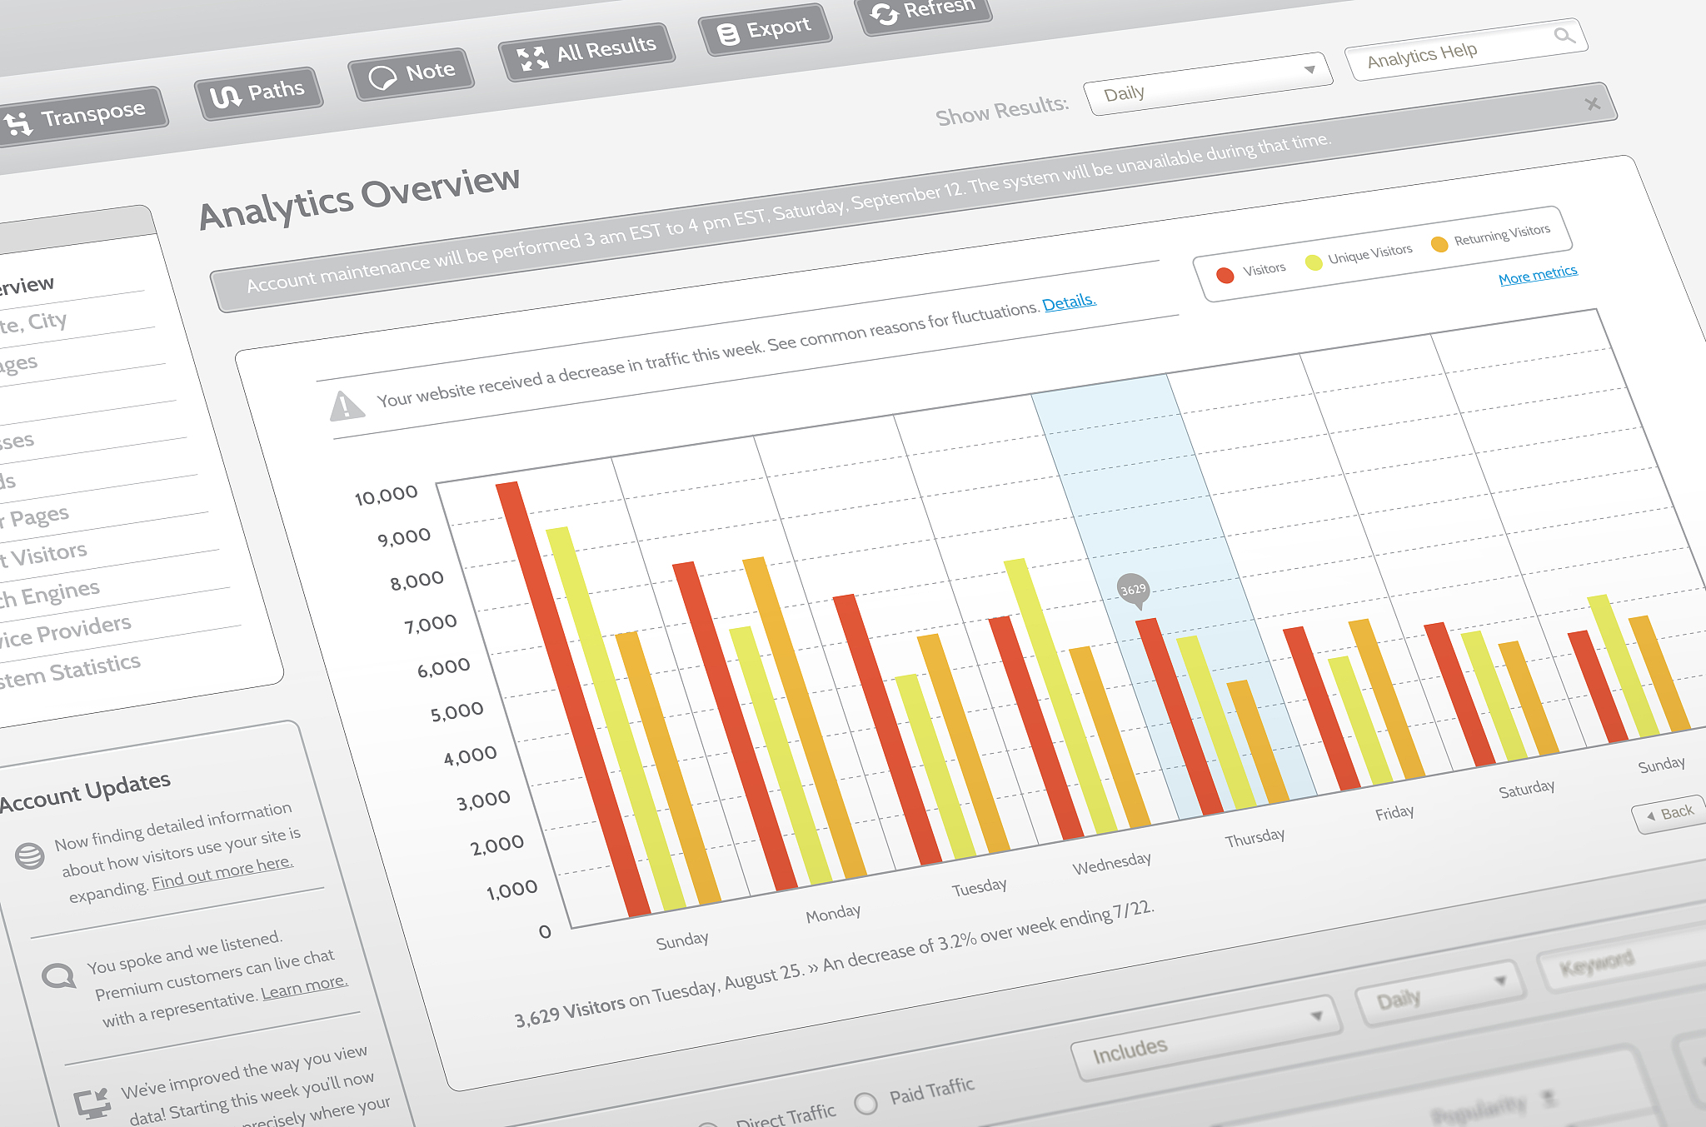This screenshot has width=1706, height=1127.
Task: Dismiss the maintenance notice banner
Action: 1592,104
